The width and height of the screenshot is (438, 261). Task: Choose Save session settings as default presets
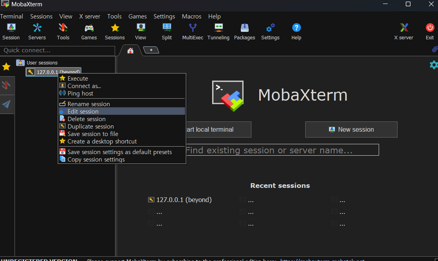[x=122, y=152]
